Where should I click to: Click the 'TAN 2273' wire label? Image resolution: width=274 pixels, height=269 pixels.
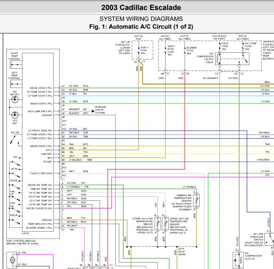(78, 144)
